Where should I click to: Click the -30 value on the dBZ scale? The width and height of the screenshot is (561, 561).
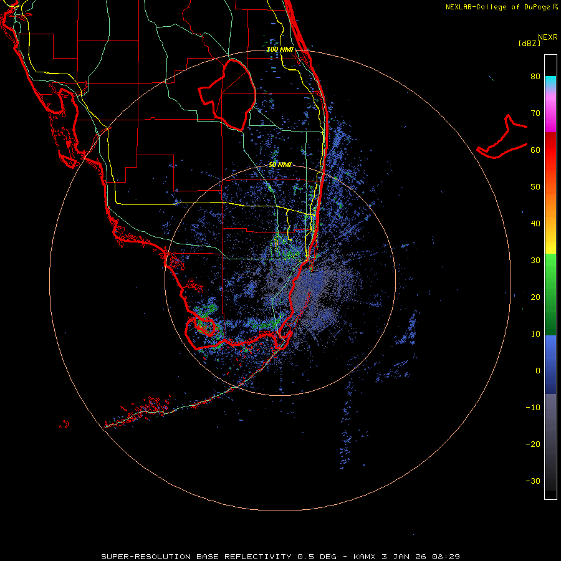533,481
